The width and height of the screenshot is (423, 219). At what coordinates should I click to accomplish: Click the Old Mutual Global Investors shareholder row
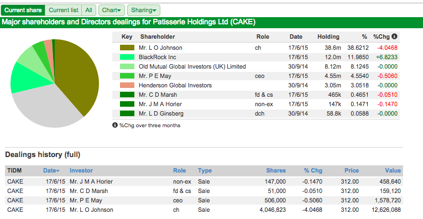pyautogui.click(x=256, y=66)
